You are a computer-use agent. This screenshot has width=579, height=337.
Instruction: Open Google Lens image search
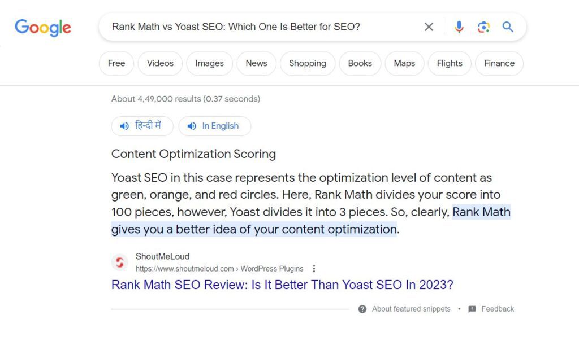point(483,27)
